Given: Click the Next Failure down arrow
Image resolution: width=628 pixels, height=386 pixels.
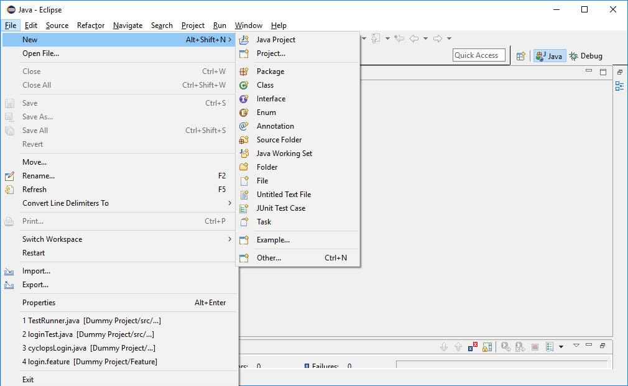Looking at the screenshot, I should [444, 347].
